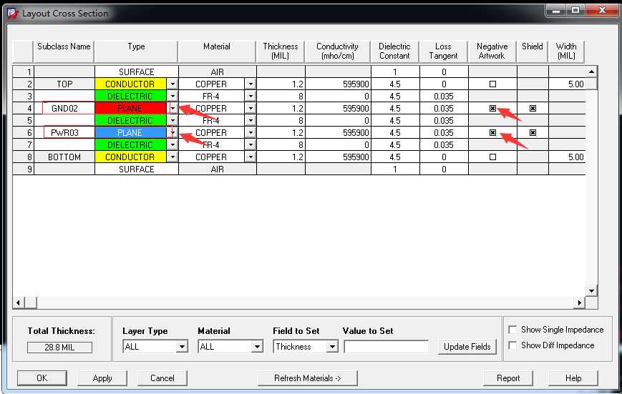Click the Layout Cross Section title bar icon

point(13,14)
